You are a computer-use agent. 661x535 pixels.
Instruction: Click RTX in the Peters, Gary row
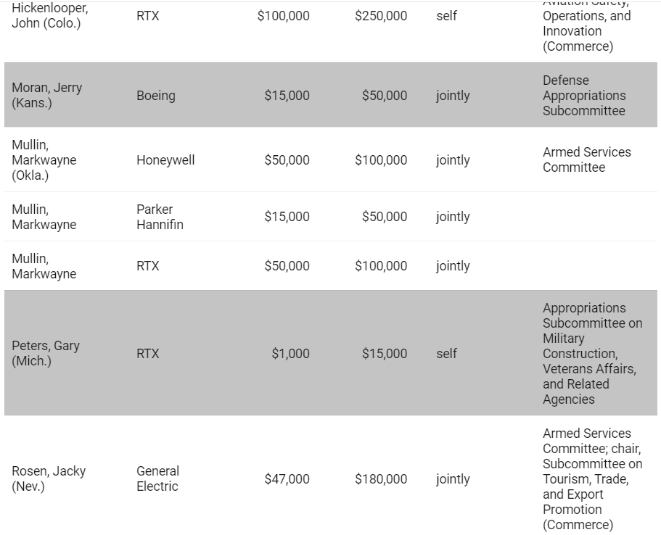point(147,354)
